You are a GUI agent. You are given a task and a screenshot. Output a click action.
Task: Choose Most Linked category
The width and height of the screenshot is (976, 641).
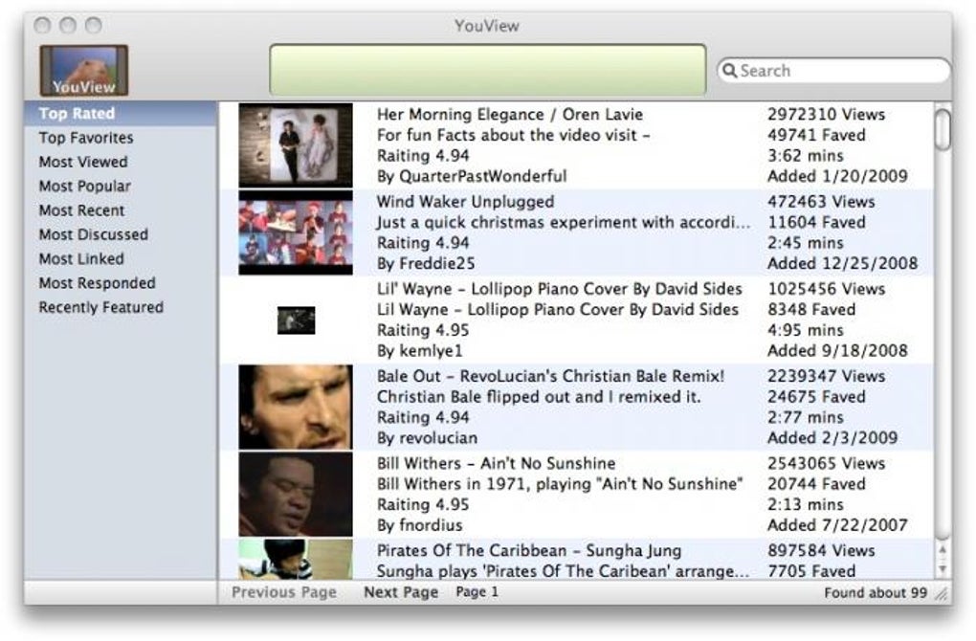pos(81,259)
